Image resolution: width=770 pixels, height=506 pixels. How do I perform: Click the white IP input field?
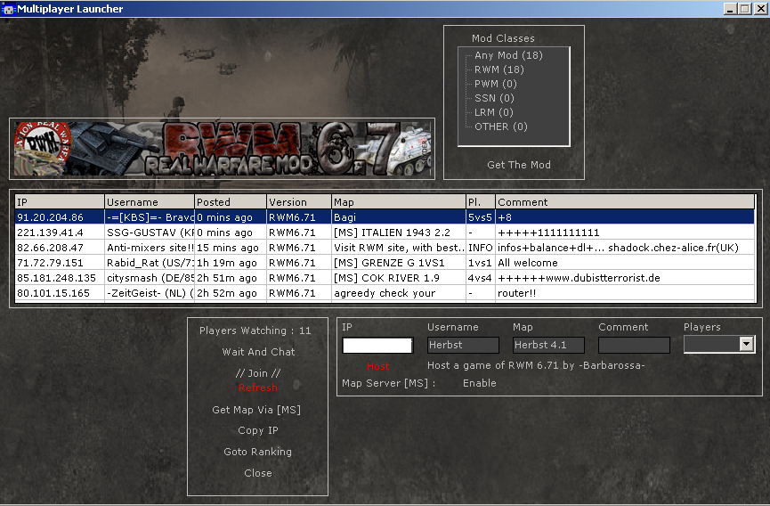(377, 346)
